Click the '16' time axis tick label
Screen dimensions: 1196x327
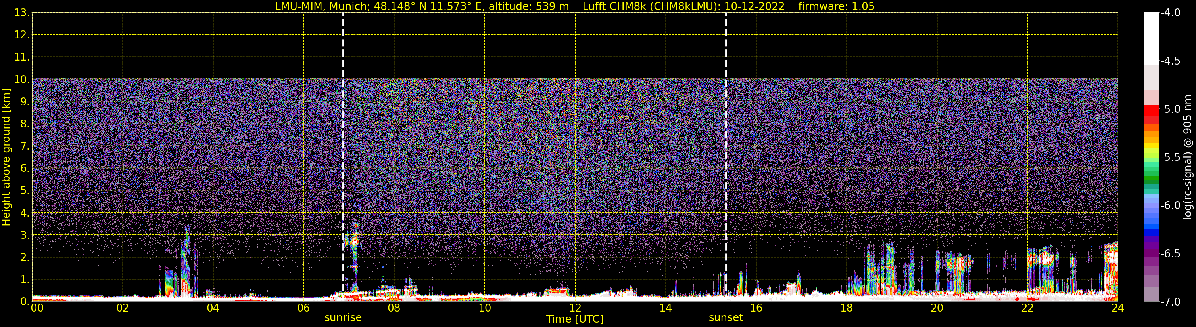tap(756, 308)
